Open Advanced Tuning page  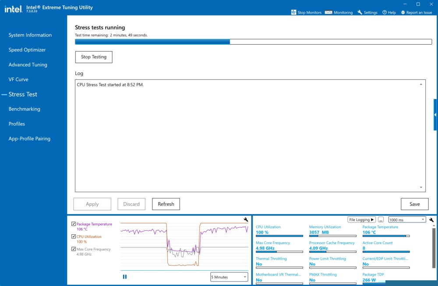click(28, 64)
